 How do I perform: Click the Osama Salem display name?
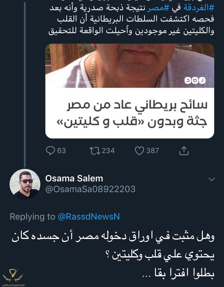tap(74, 178)
